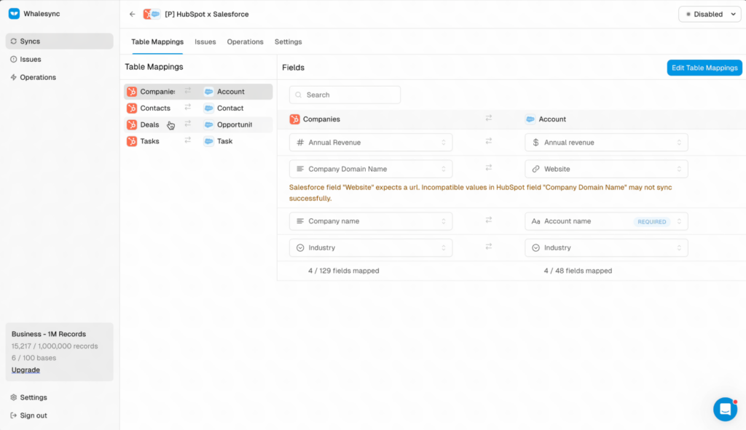Click the gear icon beside sidebar Settings
The image size is (746, 430).
pyautogui.click(x=13, y=398)
